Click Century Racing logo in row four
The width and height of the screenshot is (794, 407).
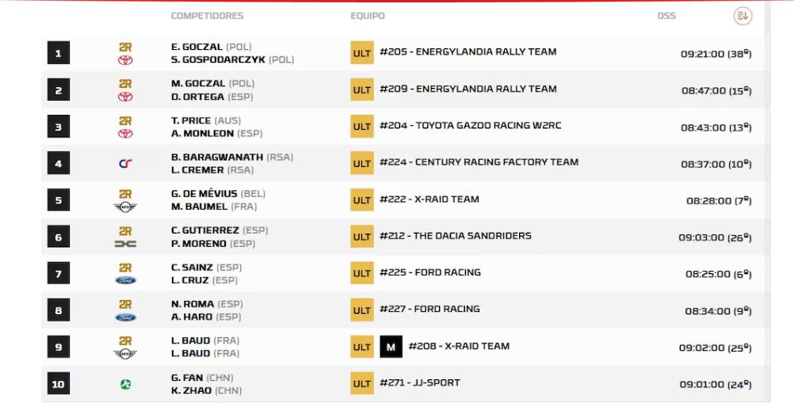click(x=125, y=164)
